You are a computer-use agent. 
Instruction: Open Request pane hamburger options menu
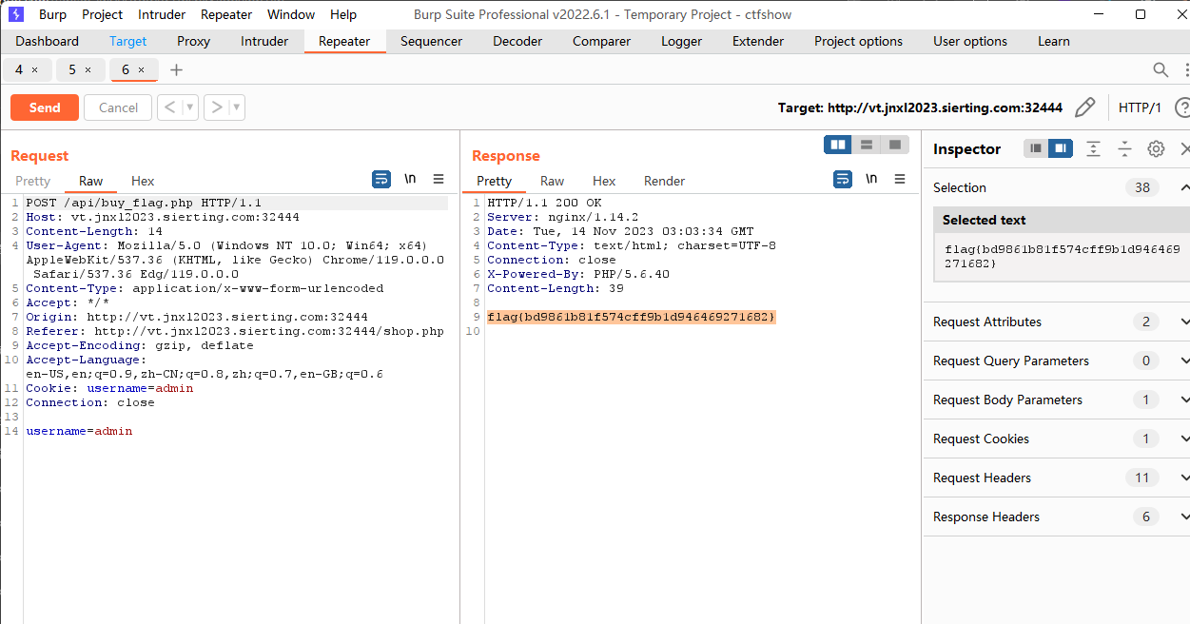[x=439, y=179]
